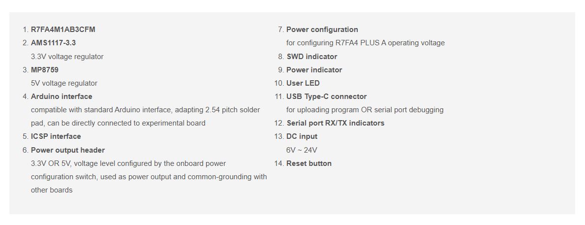Select 'Serial port RX/TX indicators' item
Image resolution: width=585 pixels, height=225 pixels.
point(336,123)
